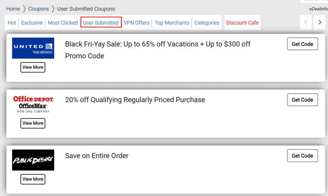The image size is (328, 196).
Task: Get Code for Office Depot offer
Action: 302,100
